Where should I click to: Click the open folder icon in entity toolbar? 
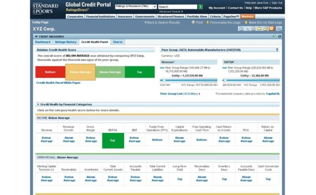click(x=265, y=29)
